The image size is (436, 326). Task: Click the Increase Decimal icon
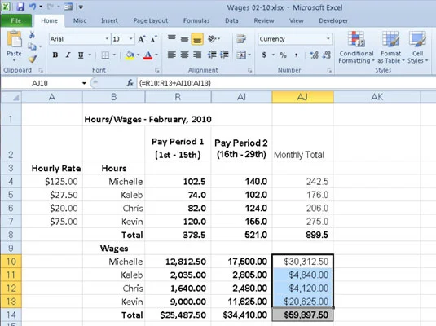[x=315, y=55]
